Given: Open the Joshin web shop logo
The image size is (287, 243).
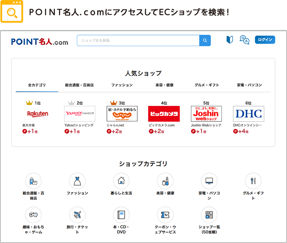Looking at the screenshot, I should pos(206,114).
